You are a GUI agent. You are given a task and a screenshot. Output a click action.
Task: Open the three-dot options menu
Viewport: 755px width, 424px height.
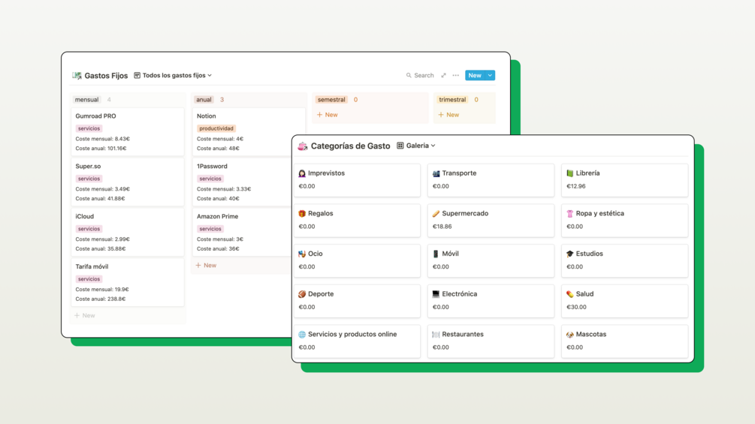tap(455, 76)
